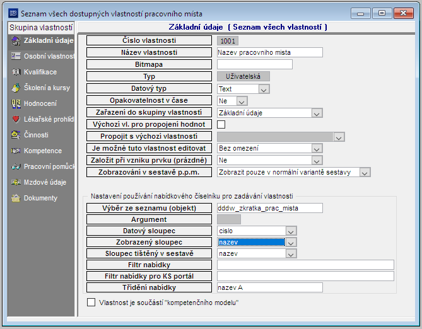Select the Kompetence group label
Screen dimensions: 422x329
point(43,151)
